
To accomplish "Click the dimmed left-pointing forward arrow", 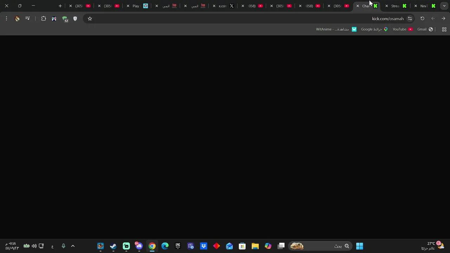I will coord(433,19).
